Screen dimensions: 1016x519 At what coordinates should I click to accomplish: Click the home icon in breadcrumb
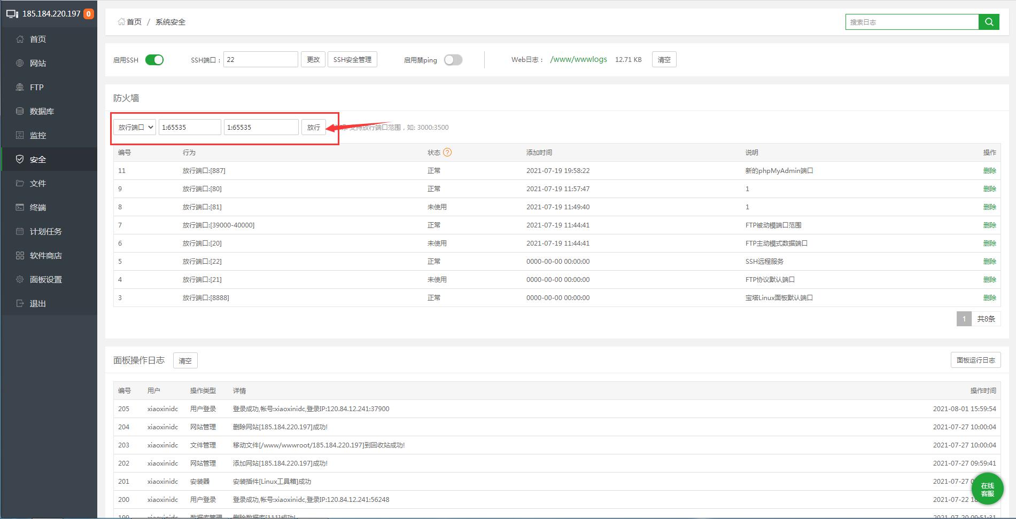pyautogui.click(x=121, y=22)
